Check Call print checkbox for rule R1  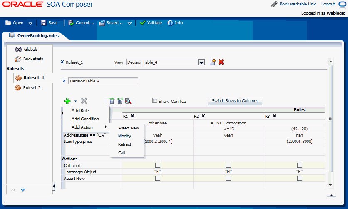click(x=158, y=165)
